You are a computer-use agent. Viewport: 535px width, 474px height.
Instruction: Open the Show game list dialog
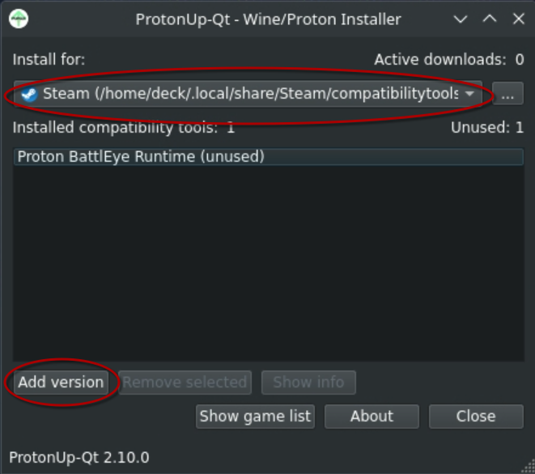255,416
